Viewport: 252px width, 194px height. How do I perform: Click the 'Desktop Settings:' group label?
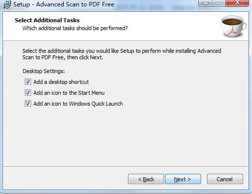click(x=44, y=71)
